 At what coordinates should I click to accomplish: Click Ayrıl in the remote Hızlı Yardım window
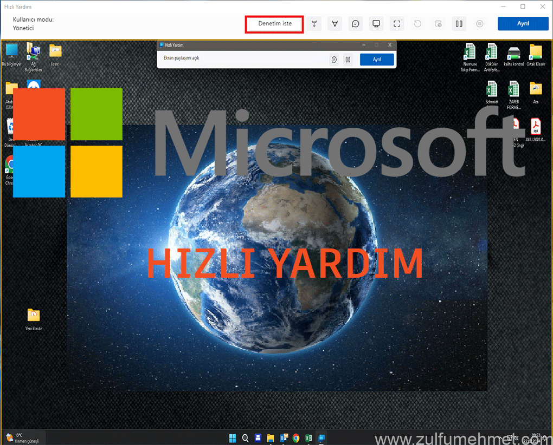point(377,60)
